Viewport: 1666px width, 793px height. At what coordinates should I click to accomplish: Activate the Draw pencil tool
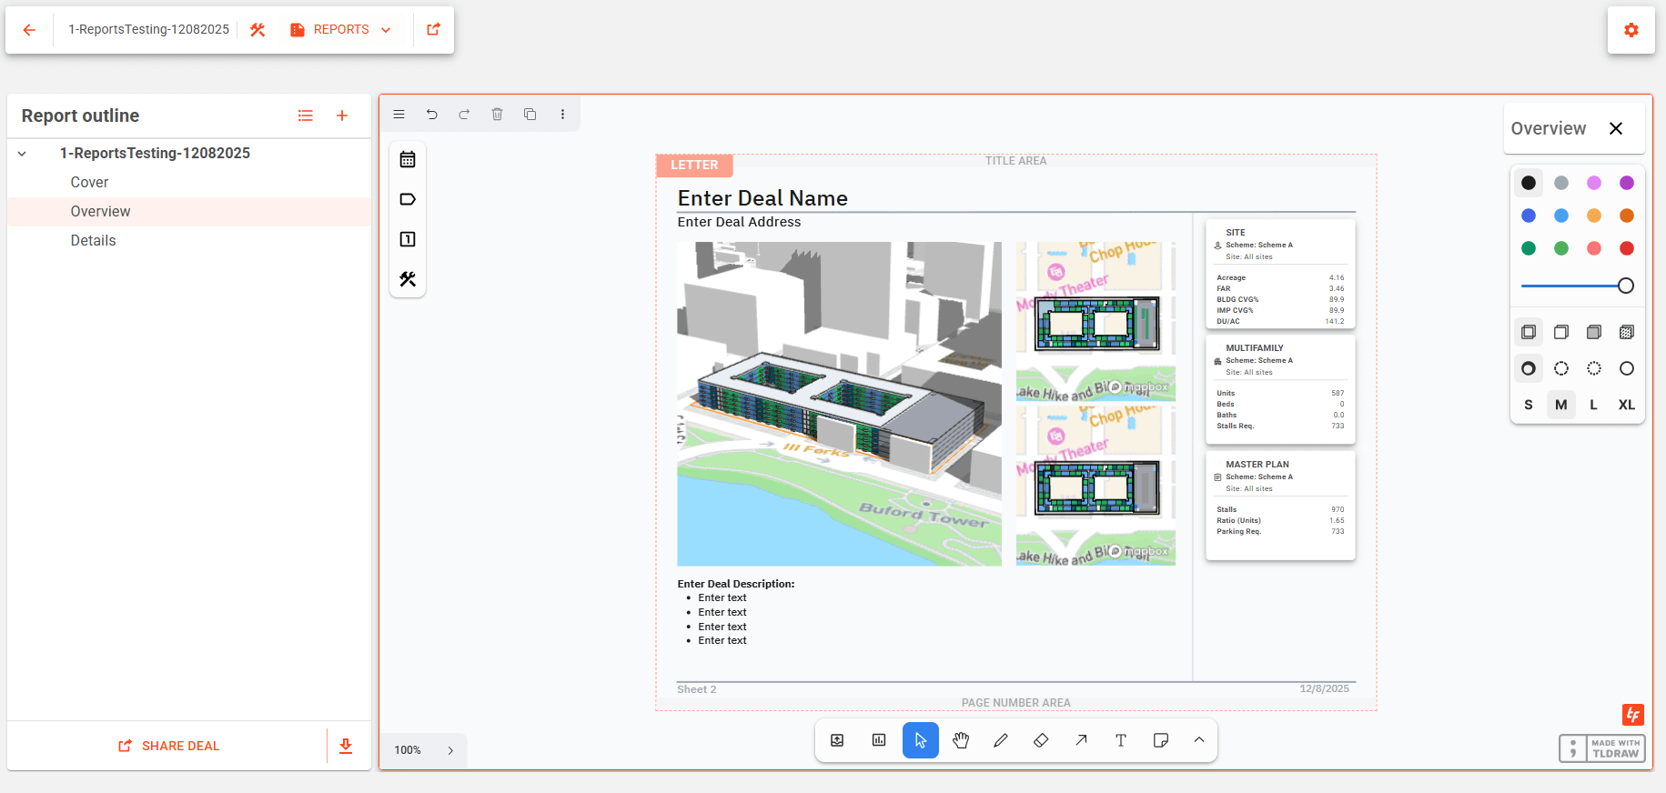point(1001,740)
